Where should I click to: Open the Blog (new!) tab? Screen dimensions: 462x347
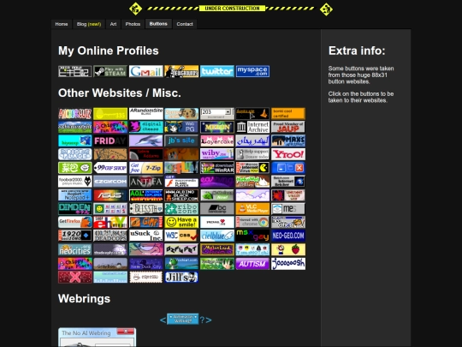(x=89, y=24)
